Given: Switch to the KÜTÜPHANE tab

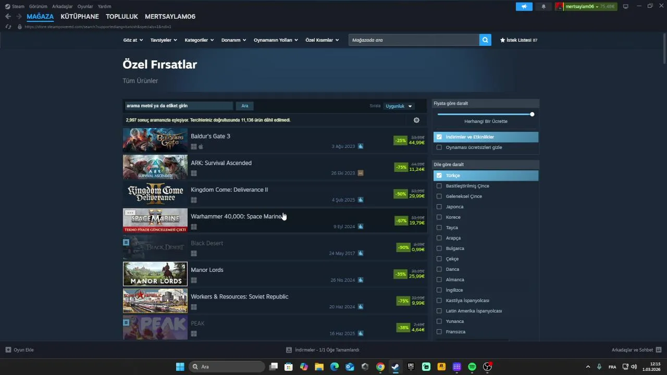Looking at the screenshot, I should point(80,17).
